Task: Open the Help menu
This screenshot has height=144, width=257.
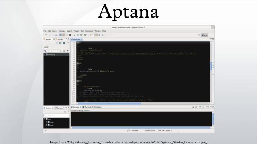Action: (x=104, y=31)
